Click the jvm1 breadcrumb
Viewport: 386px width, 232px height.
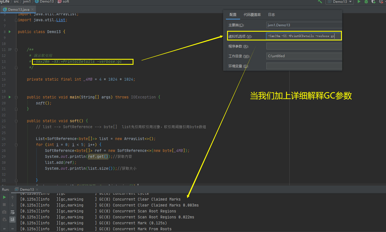tap(27, 2)
